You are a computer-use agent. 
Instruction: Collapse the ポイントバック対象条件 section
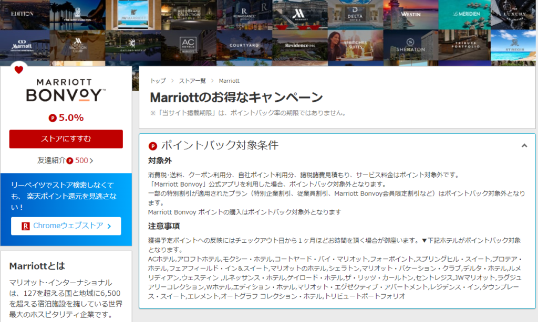pyautogui.click(x=524, y=146)
